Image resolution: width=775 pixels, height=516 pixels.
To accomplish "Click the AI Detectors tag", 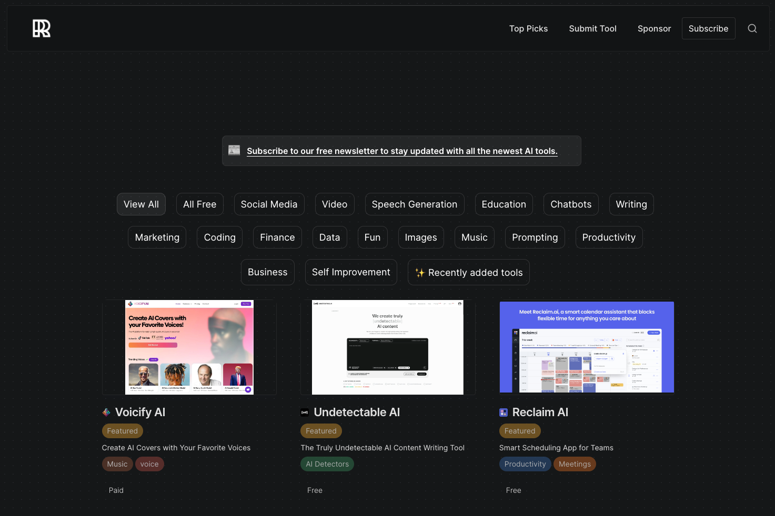I will click(x=327, y=464).
